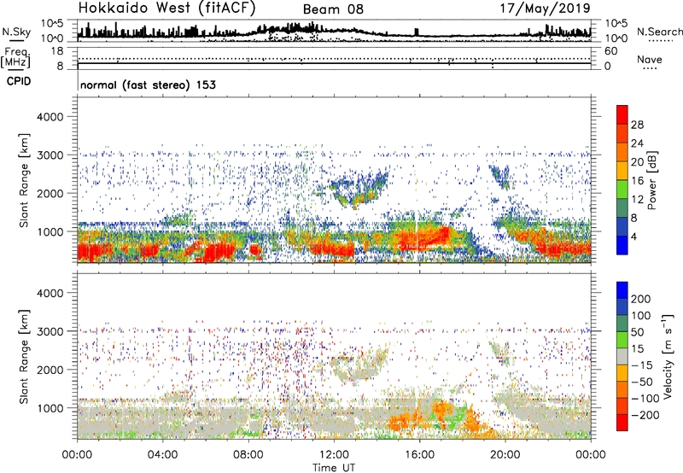
Task: Click the '10^5' label left of the noise plot
Action: [x=52, y=23]
